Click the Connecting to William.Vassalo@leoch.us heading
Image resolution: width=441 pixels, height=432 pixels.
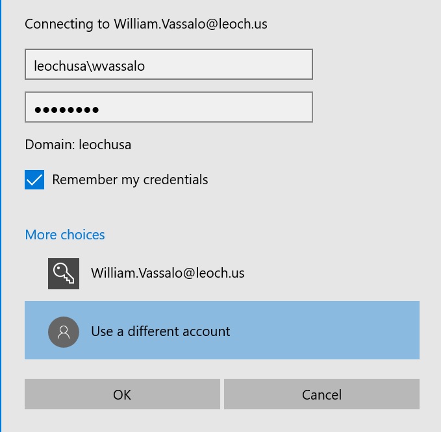pos(146,24)
